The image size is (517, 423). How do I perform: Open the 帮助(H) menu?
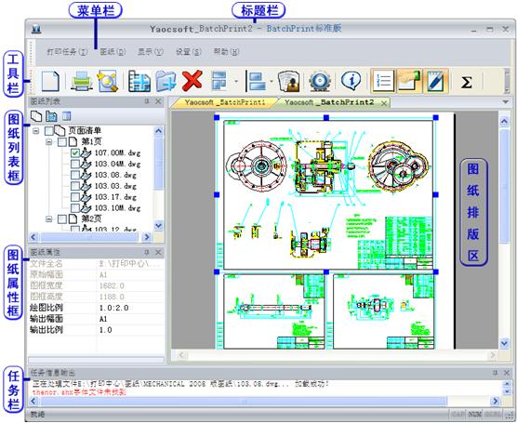tap(226, 52)
